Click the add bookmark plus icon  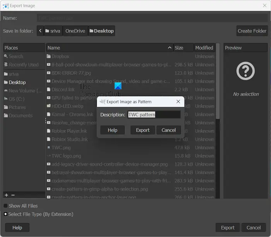point(7,195)
